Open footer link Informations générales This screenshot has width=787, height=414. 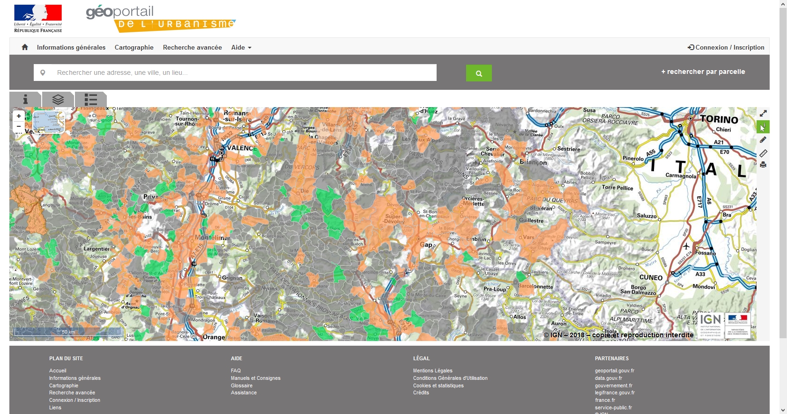[75, 378]
